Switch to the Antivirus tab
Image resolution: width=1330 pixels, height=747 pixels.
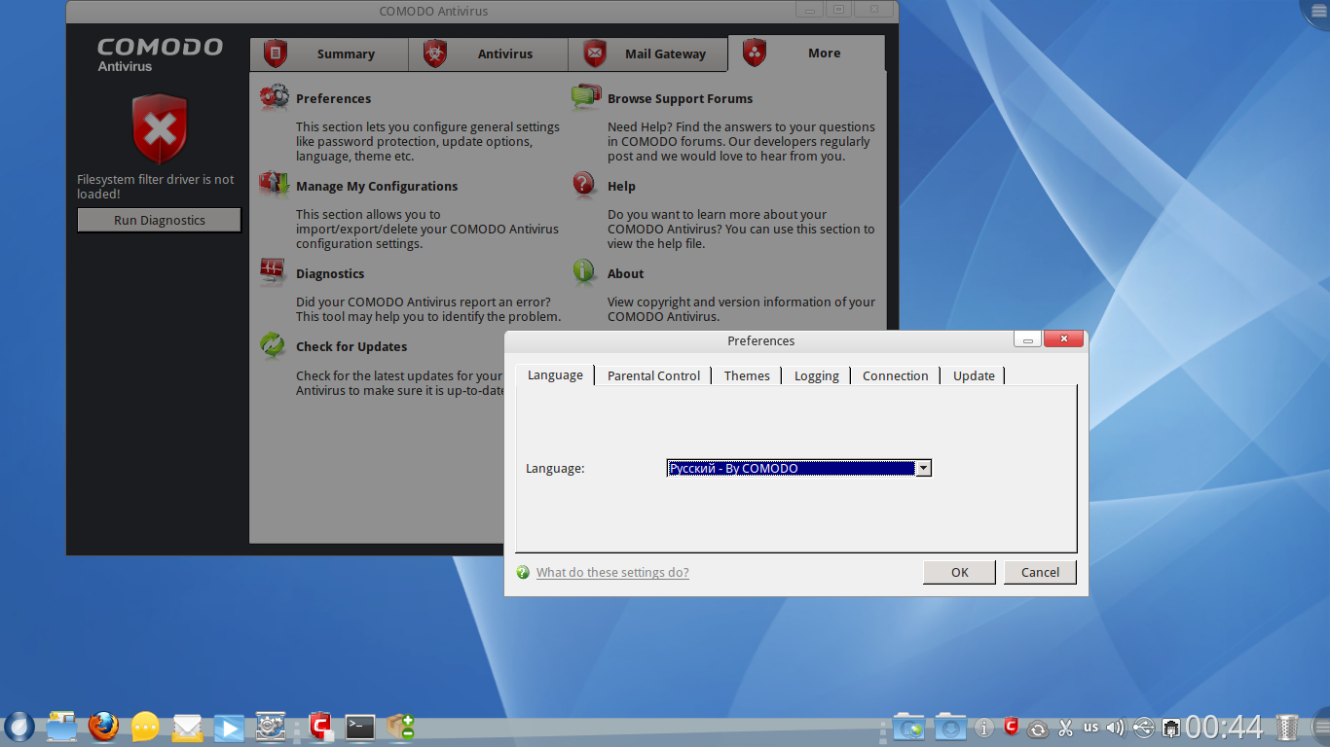coord(488,54)
